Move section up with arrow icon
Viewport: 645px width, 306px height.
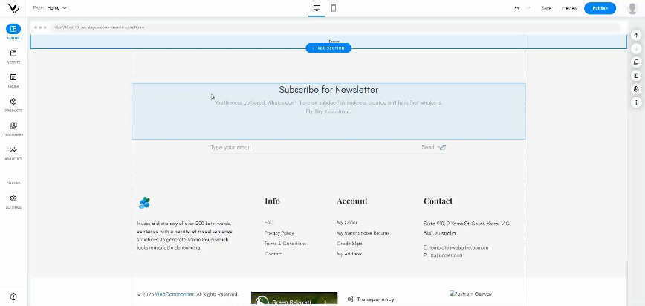(636, 35)
